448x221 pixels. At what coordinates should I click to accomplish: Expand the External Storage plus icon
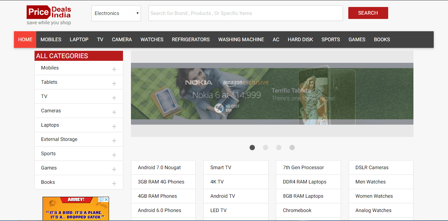point(114,141)
